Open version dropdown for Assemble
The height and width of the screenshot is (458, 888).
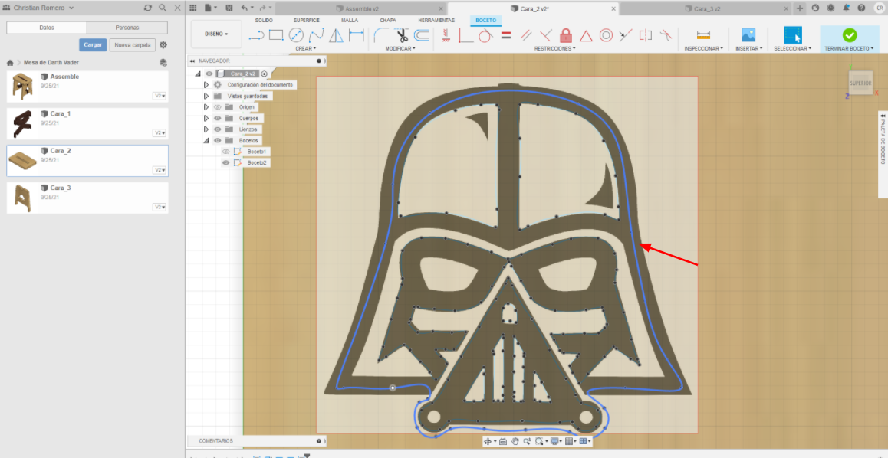pyautogui.click(x=160, y=97)
